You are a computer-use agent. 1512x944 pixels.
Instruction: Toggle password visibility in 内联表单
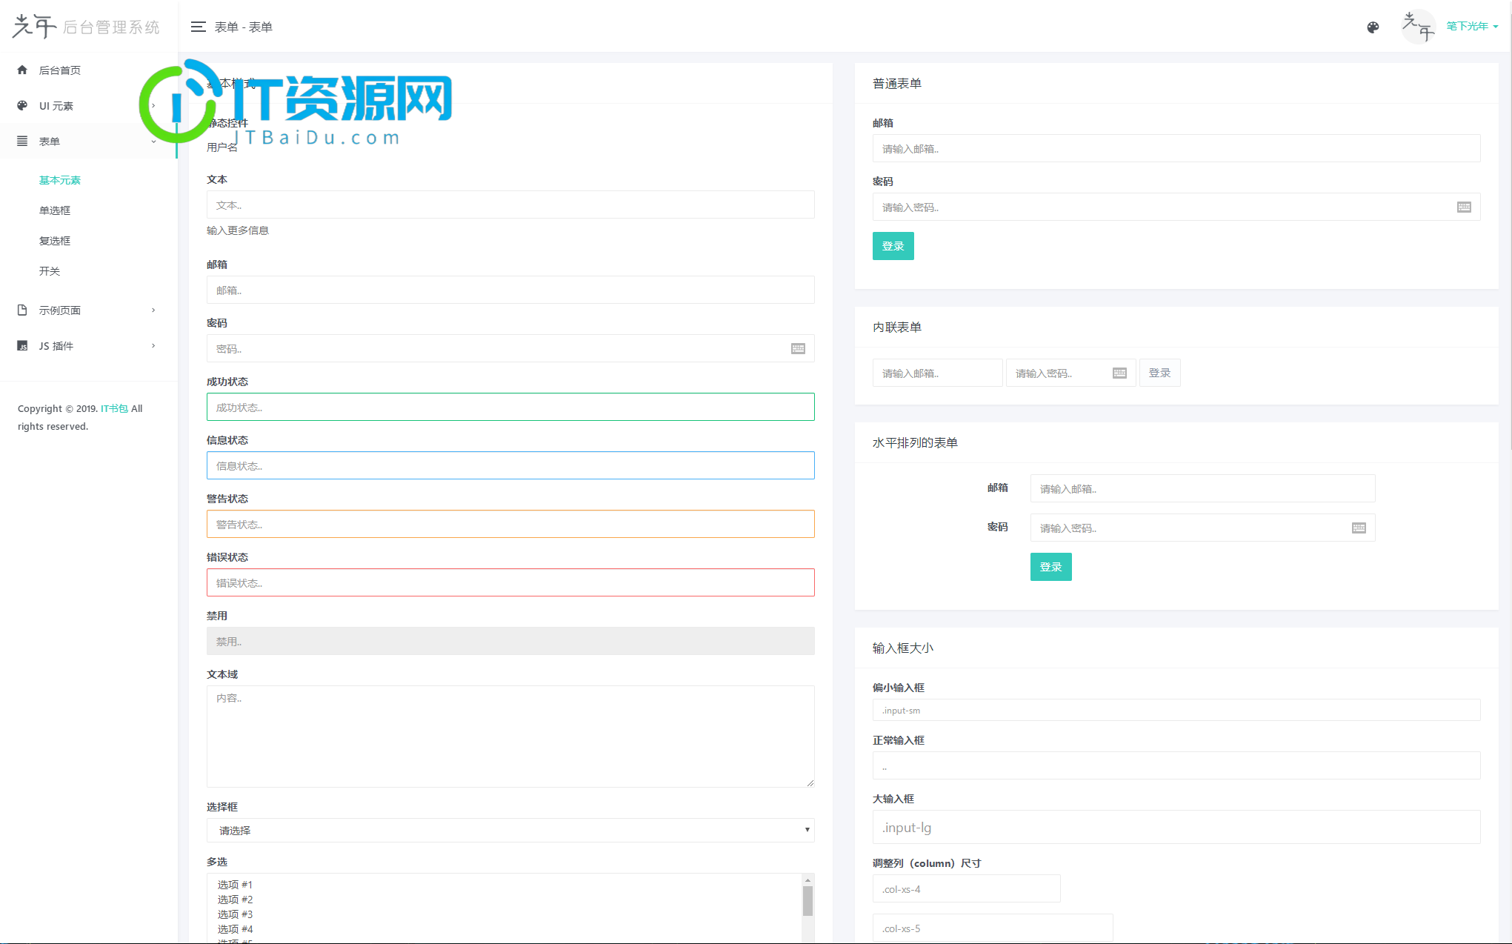1119,373
